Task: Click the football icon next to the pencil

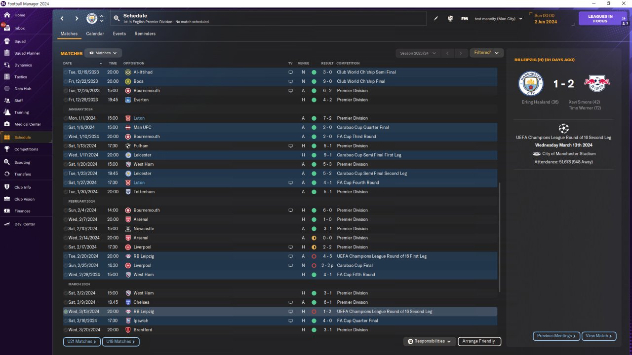Action: point(450,19)
